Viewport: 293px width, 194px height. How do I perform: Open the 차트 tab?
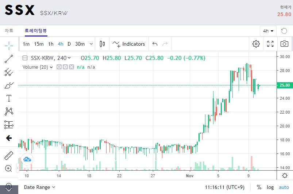[x=9, y=31]
